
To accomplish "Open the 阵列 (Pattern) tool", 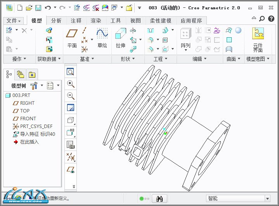I will [185, 39].
